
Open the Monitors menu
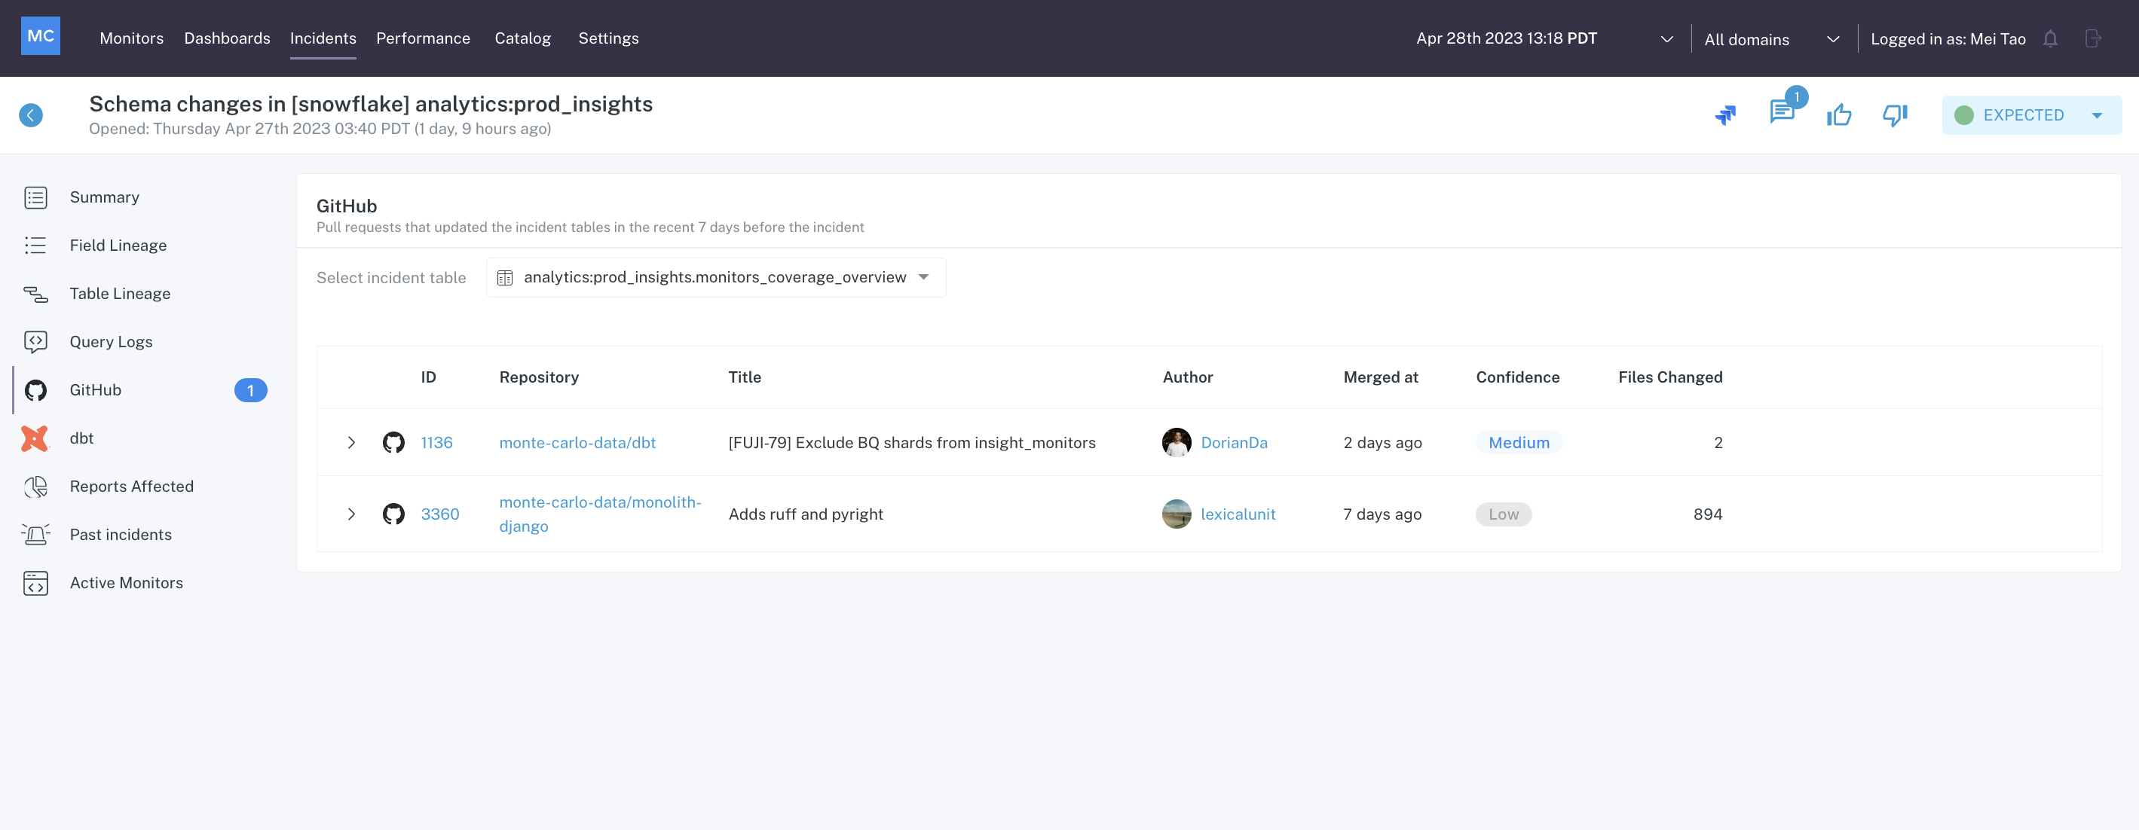(x=131, y=38)
